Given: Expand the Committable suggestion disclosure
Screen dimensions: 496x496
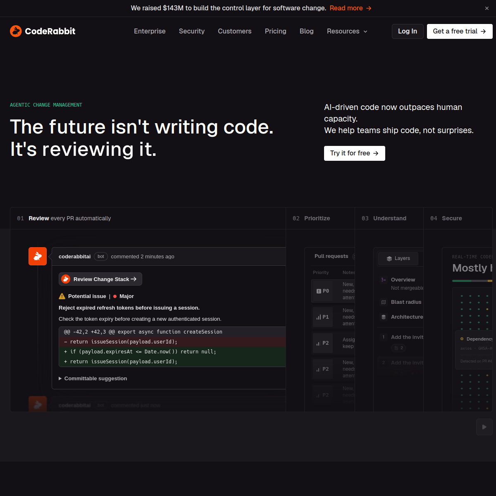Looking at the screenshot, I should click(x=93, y=378).
